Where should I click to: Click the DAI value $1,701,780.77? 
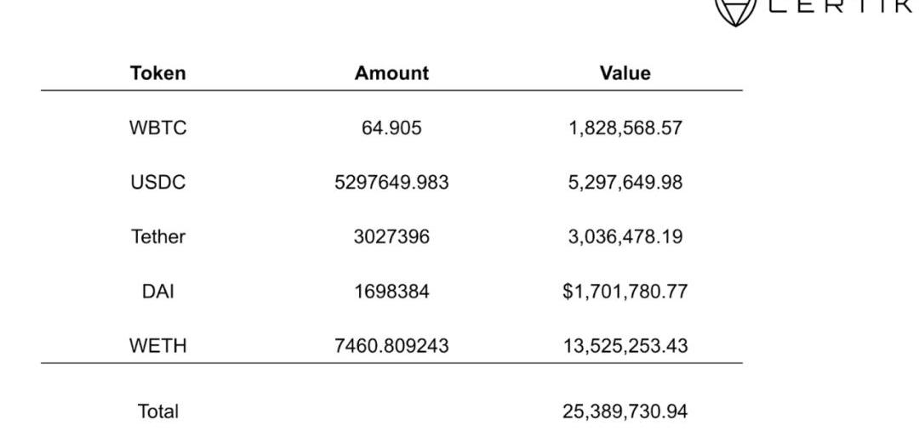coord(625,291)
